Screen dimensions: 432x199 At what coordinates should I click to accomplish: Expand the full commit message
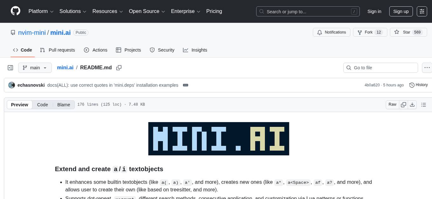pyautogui.click(x=186, y=85)
